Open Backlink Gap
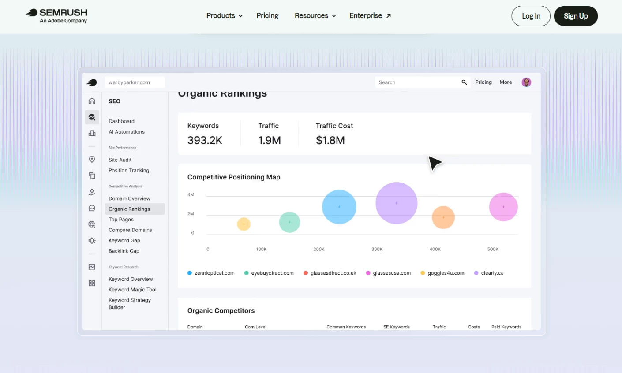This screenshot has height=373, width=622. point(124,251)
